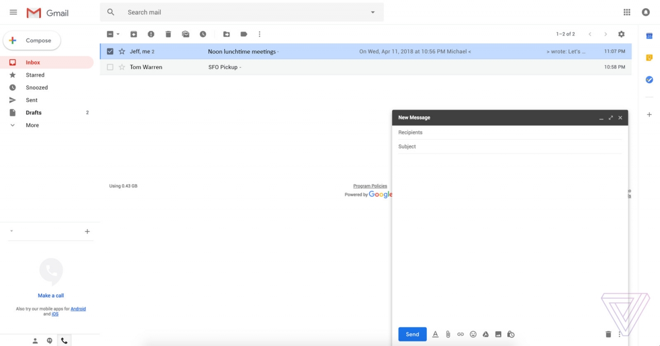The height and width of the screenshot is (346, 660).
Task: Enable confidential mode for the message
Action: [x=510, y=334]
